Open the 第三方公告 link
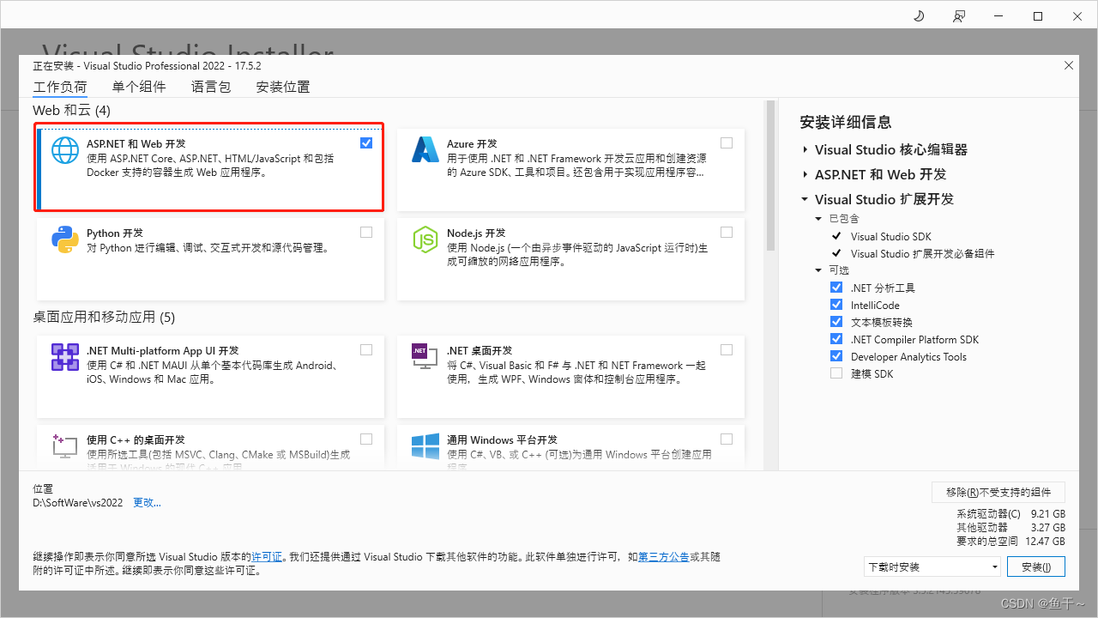Image resolution: width=1098 pixels, height=618 pixels. pyautogui.click(x=664, y=557)
